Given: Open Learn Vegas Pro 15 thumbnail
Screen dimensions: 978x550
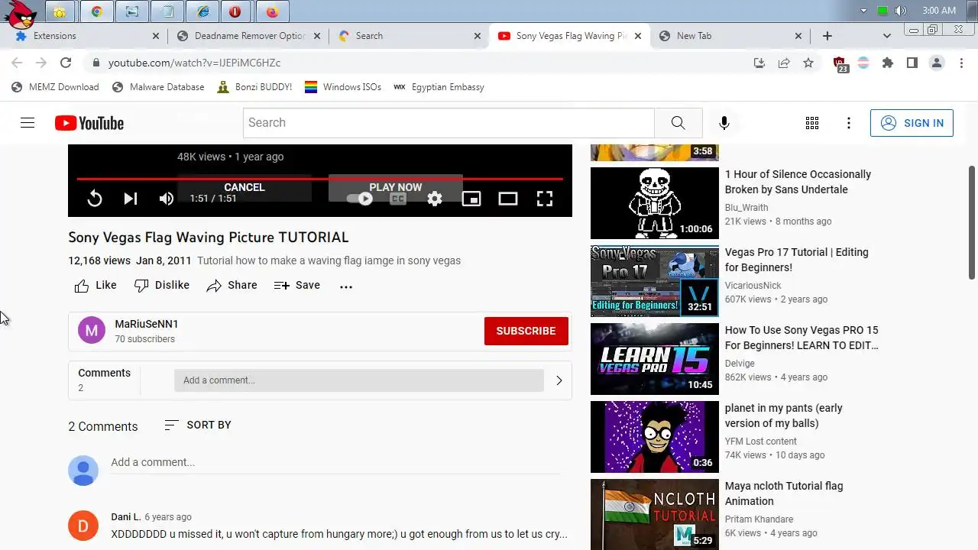Looking at the screenshot, I should click(655, 359).
